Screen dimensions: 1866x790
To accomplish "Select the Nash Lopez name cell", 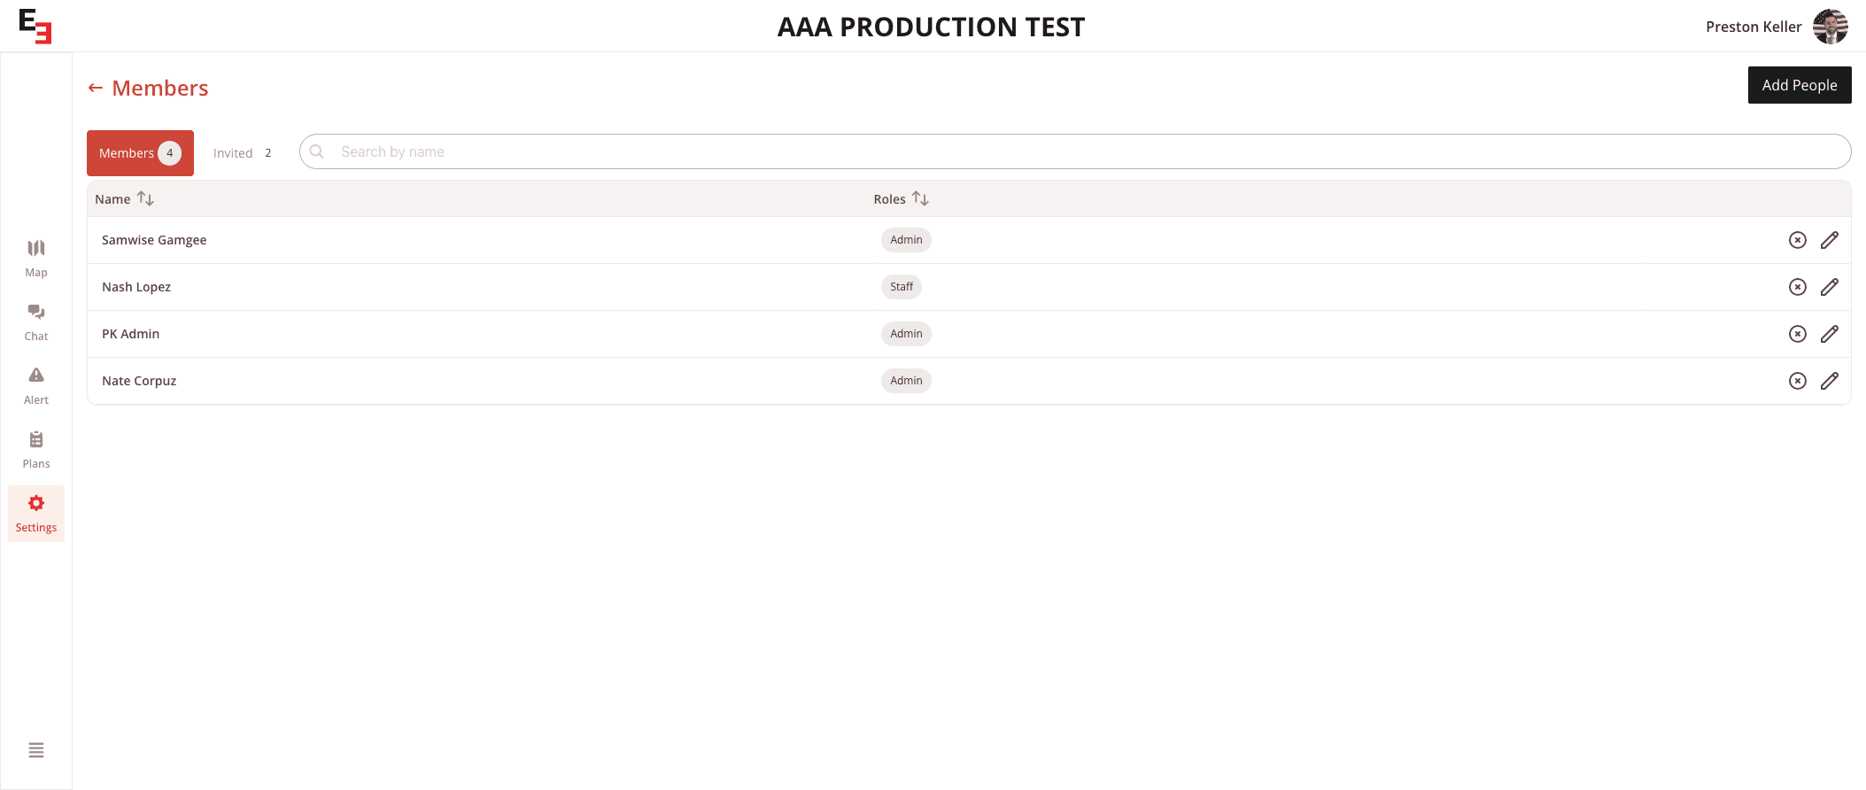I will pyautogui.click(x=136, y=287).
